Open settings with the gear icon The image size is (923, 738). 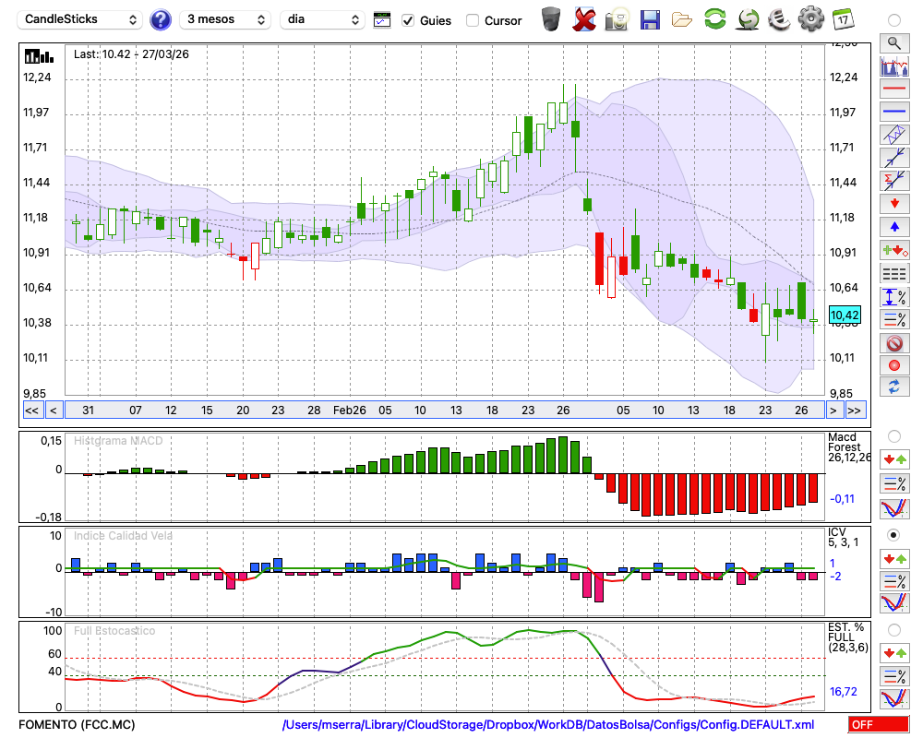click(x=810, y=19)
